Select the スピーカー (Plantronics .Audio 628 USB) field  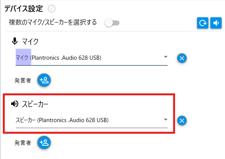click(92, 120)
